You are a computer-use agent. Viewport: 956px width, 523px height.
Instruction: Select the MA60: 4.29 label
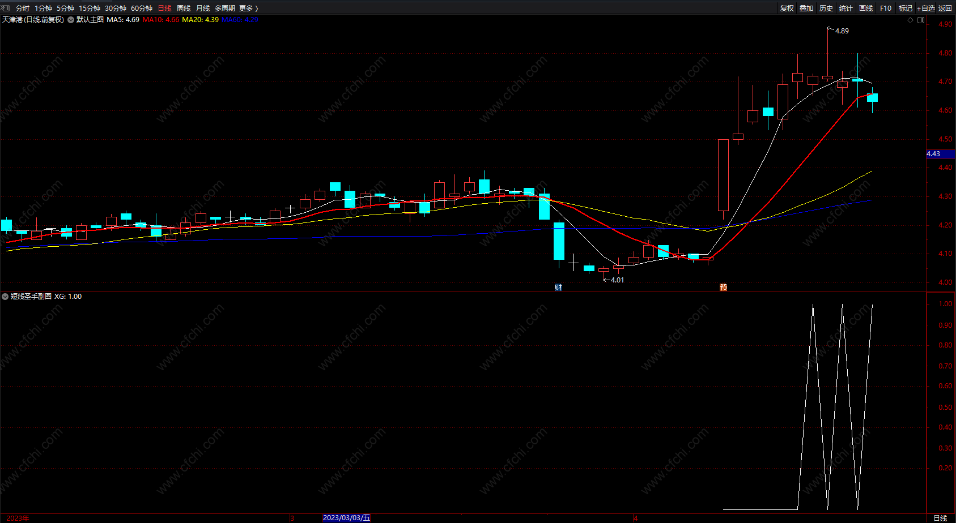(x=240, y=20)
